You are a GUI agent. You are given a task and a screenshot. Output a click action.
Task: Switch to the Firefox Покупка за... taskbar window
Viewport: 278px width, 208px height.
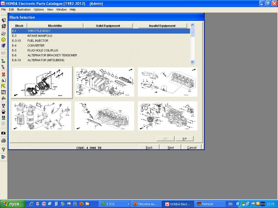(146, 204)
